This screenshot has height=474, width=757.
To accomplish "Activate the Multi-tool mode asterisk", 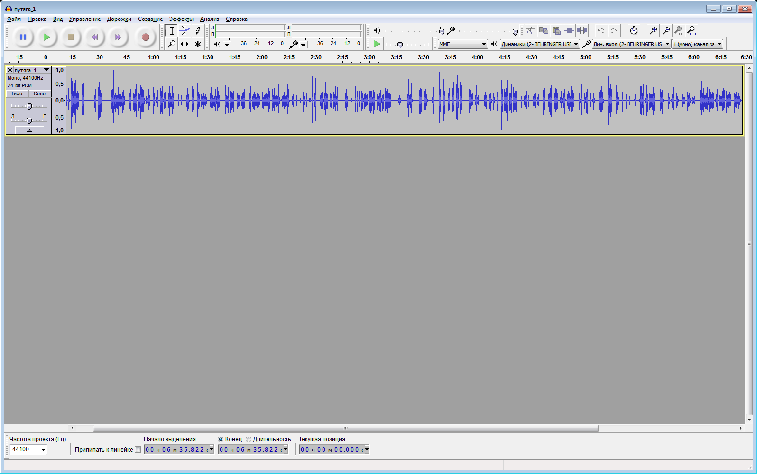I will [x=198, y=44].
